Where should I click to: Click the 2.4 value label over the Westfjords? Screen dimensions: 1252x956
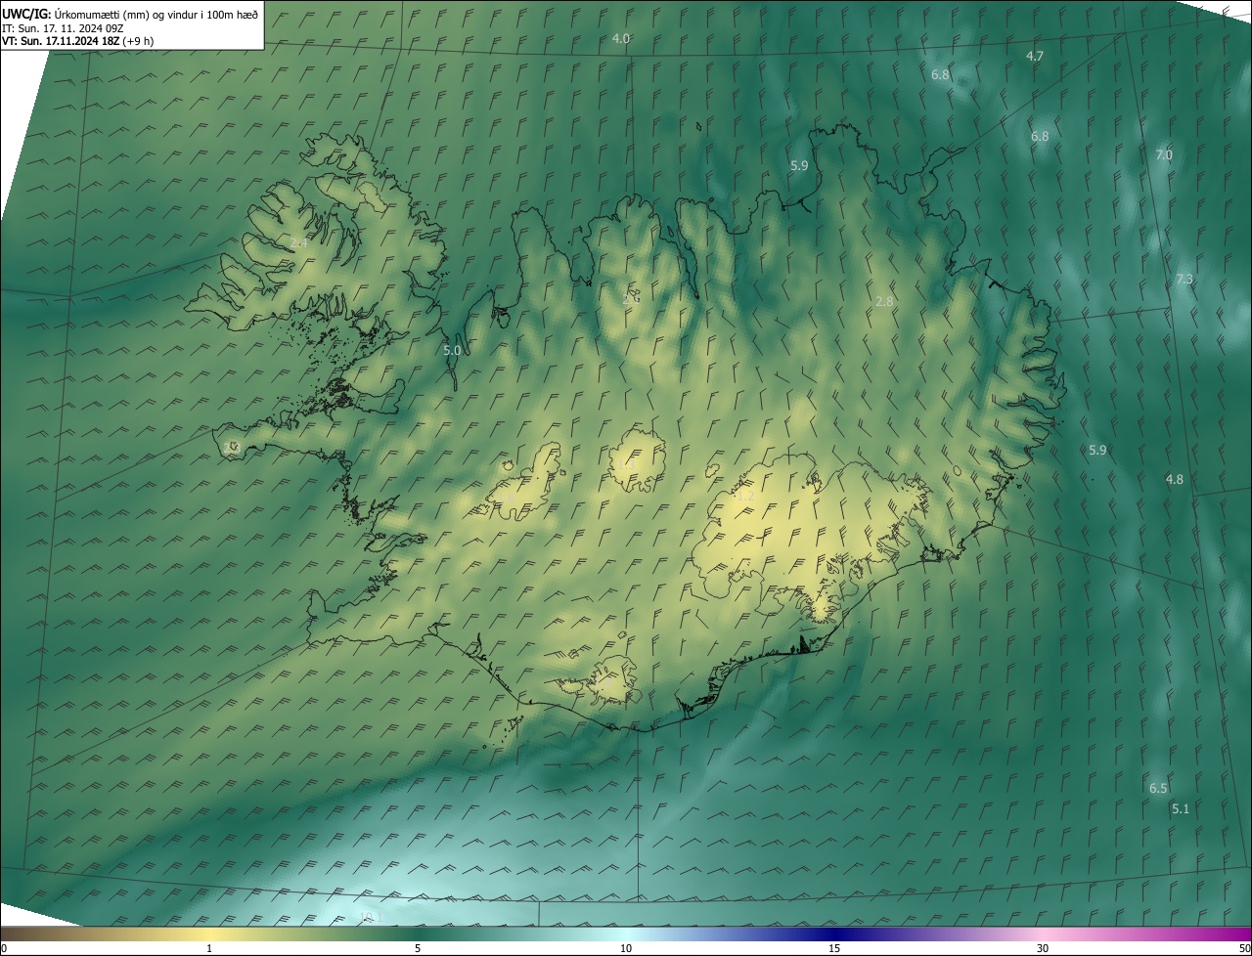(x=299, y=241)
